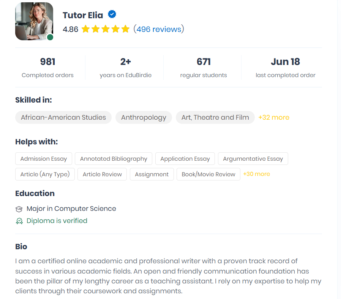Open Tutor Elia's profile photo
Screen dimensions: 341x299
[x=34, y=21]
